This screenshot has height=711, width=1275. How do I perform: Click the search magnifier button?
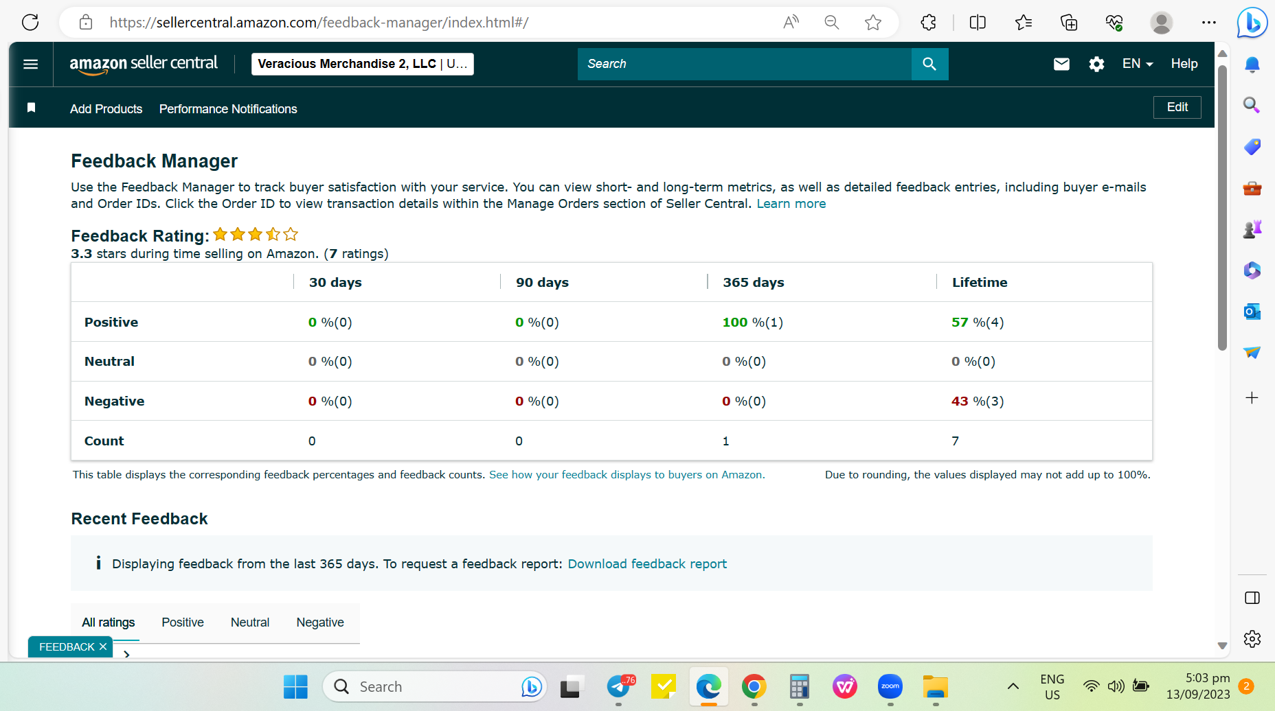pos(929,64)
